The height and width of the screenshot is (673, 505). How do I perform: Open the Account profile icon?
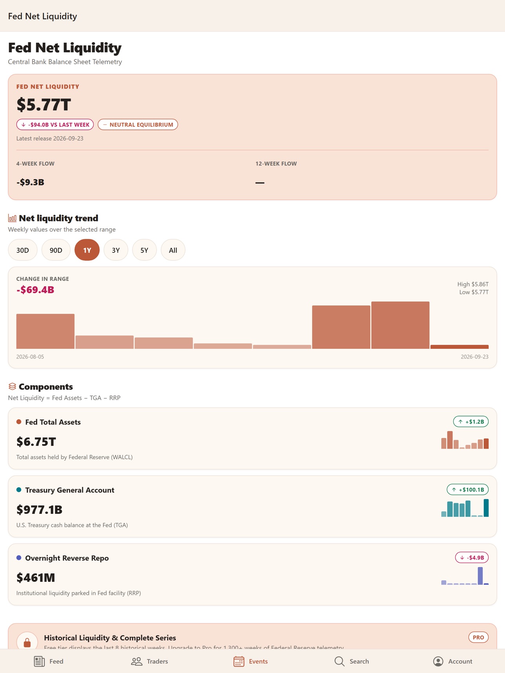click(x=438, y=661)
